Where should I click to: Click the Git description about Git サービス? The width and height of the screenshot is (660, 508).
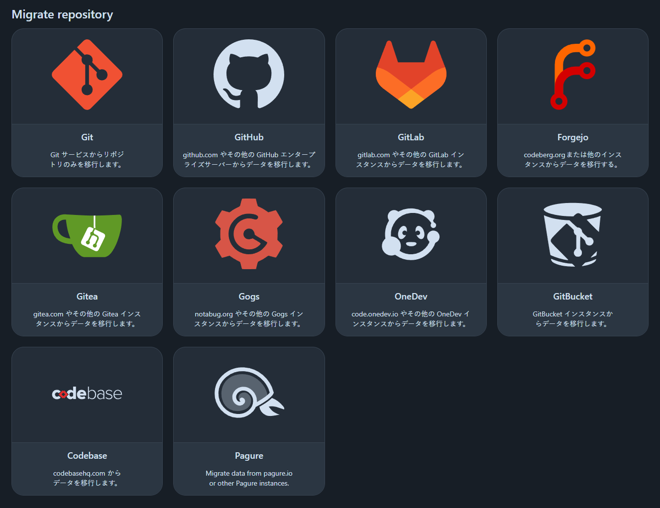pos(87,160)
